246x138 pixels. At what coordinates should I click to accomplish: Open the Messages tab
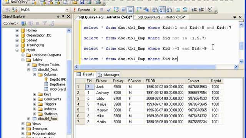point(109,75)
